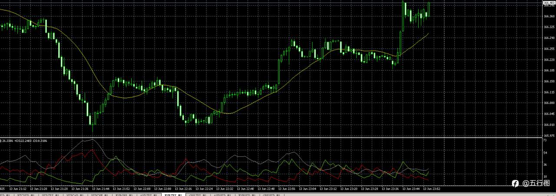Click the 166.045 price scale value
The width and height of the screenshot is (556, 196).
tap(549, 114)
